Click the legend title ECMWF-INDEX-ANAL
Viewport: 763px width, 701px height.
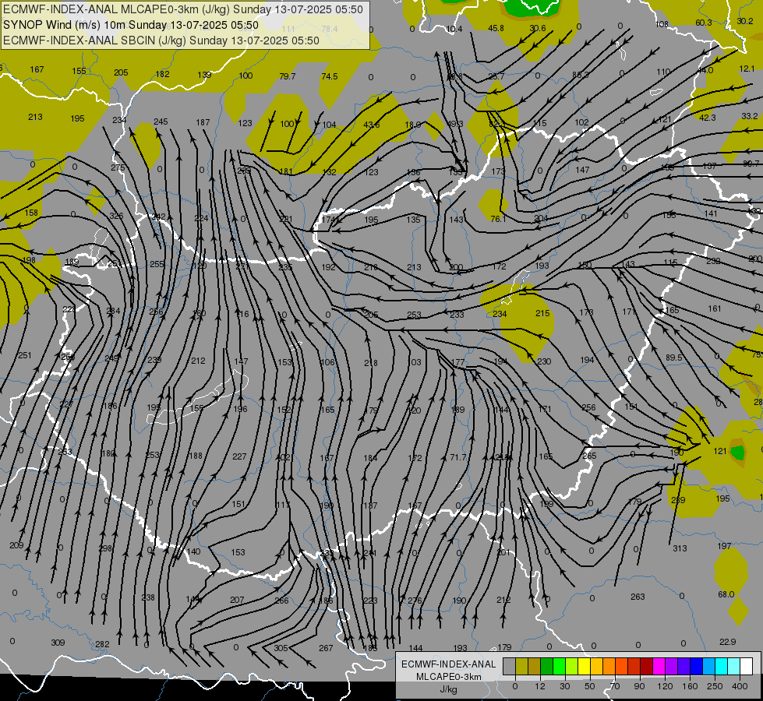449,664
